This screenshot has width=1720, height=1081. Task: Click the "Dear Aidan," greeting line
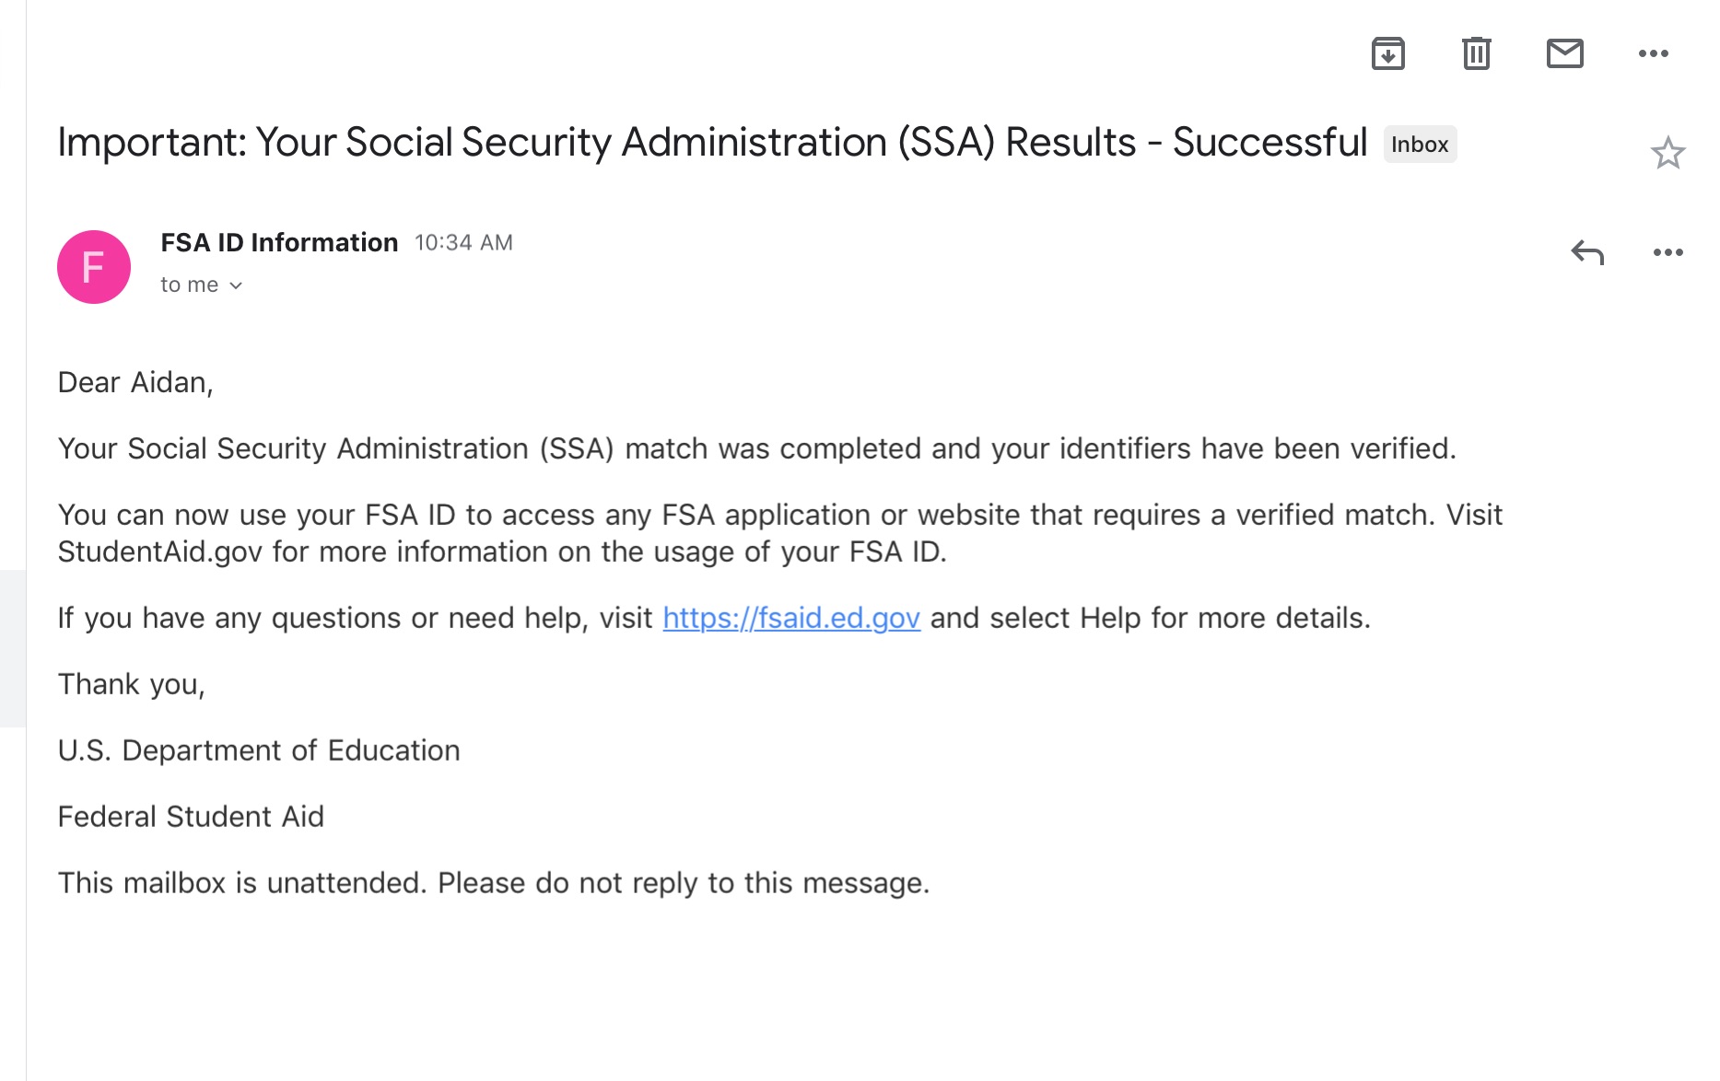(x=135, y=382)
